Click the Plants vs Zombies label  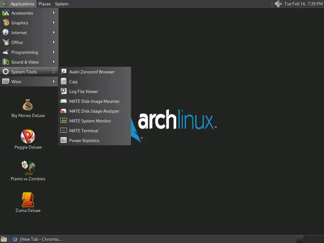(x=28, y=179)
